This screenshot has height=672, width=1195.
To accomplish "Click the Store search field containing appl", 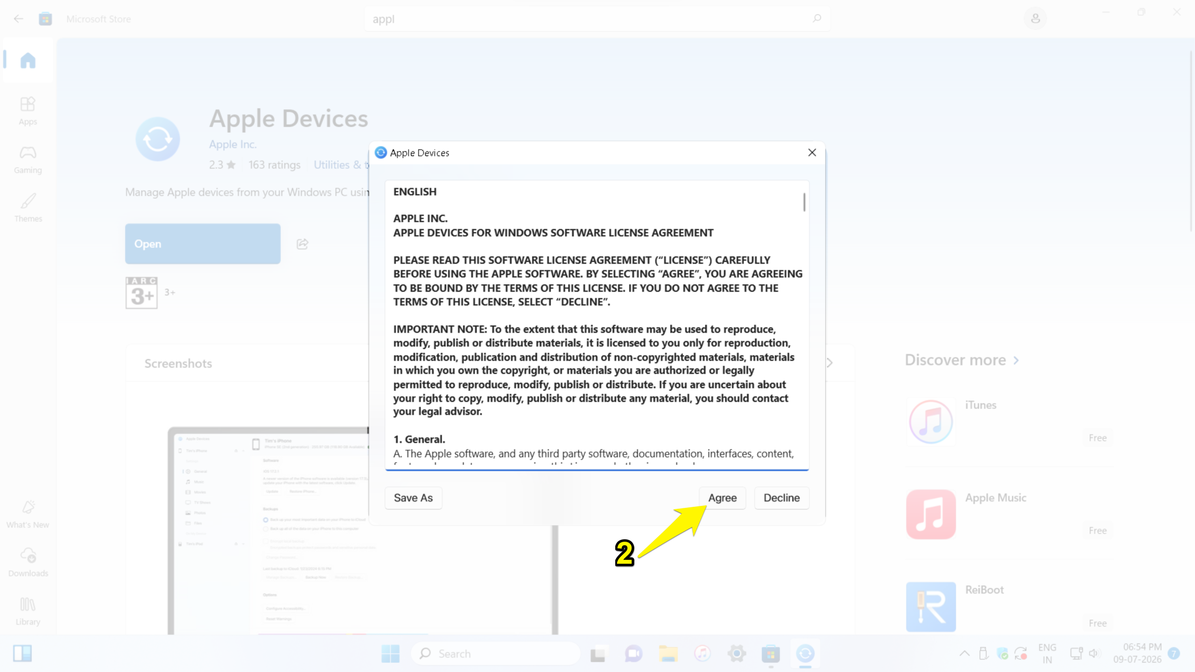I will coord(597,19).
